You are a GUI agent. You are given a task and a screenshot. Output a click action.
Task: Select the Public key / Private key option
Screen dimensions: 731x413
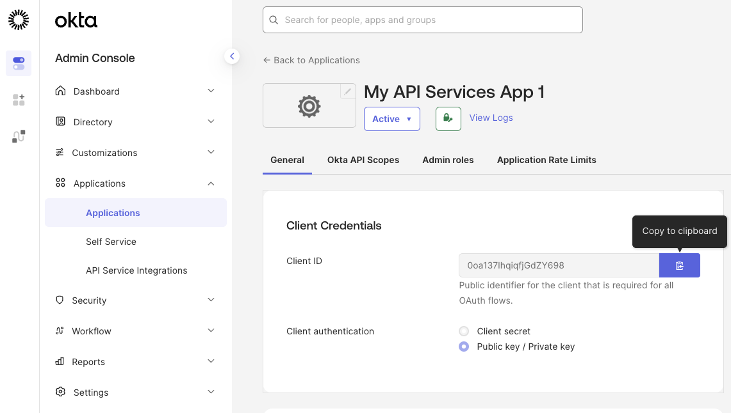point(464,347)
